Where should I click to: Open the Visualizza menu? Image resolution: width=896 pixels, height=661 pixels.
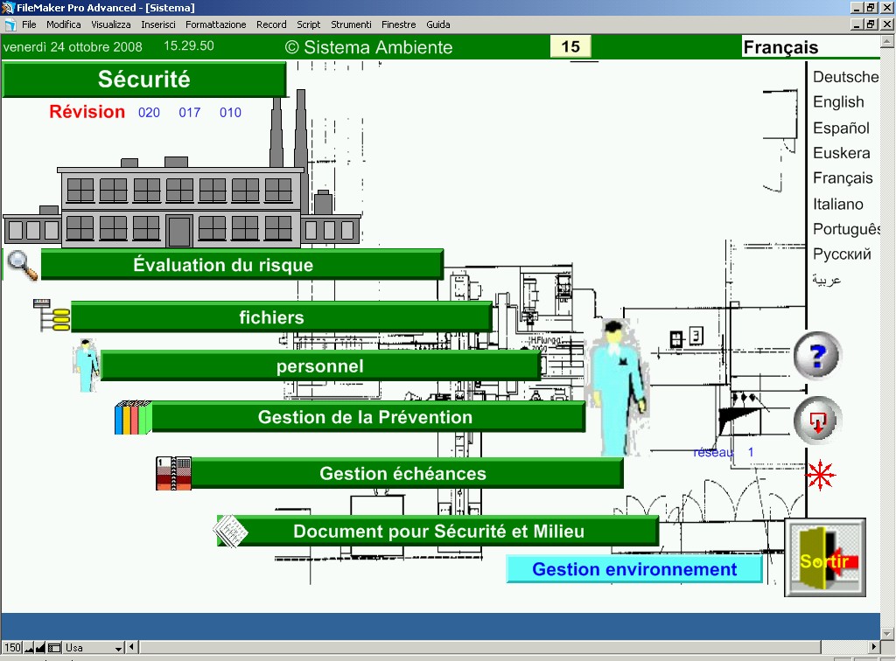coord(111,24)
